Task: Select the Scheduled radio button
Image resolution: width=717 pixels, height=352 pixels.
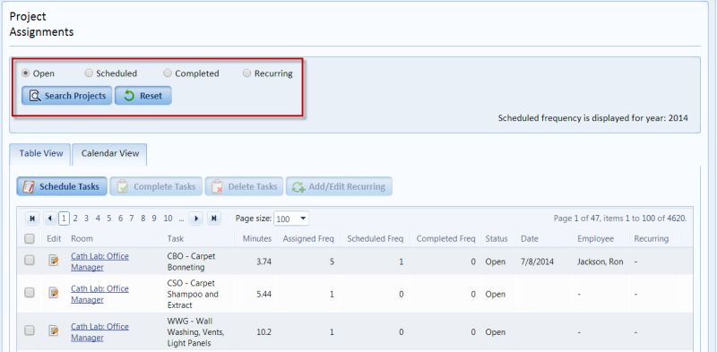Action: [89, 73]
